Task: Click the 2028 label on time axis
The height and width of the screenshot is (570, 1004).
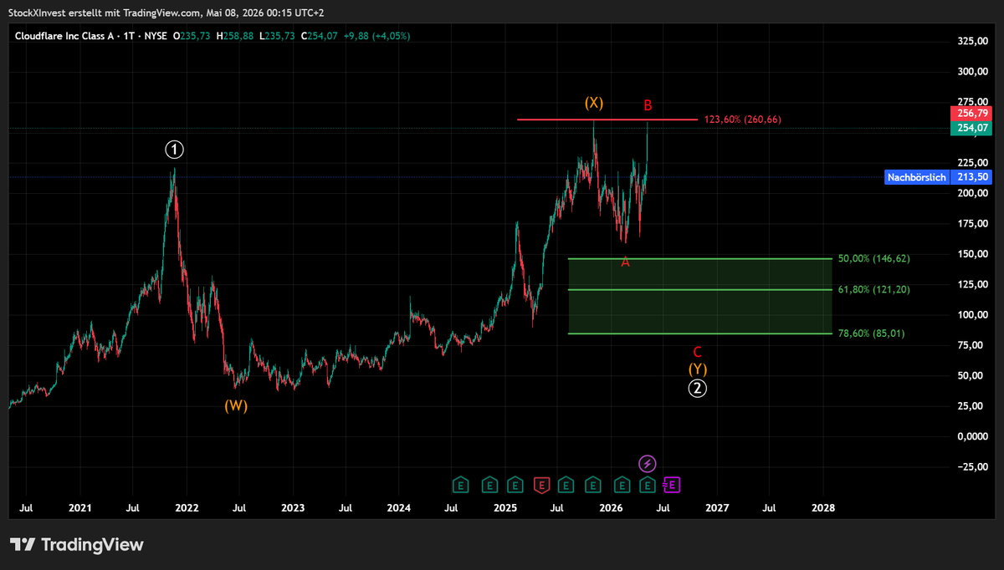Action: (x=823, y=507)
